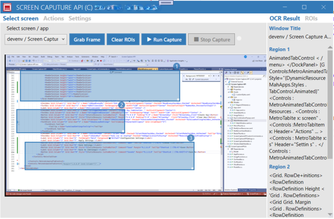Click OCR line "menu> </DockPanel> [G"
The width and height of the screenshot is (334, 219).
(x=297, y=65)
